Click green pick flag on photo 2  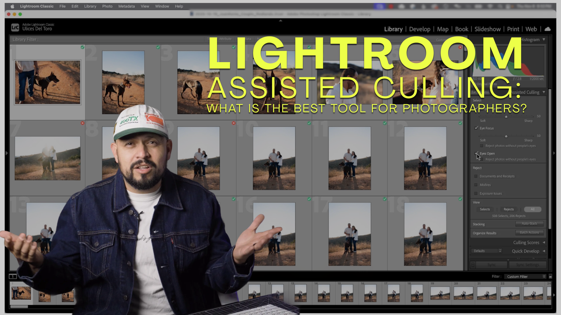pos(158,47)
